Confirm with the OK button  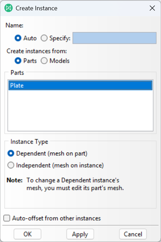(28, 234)
